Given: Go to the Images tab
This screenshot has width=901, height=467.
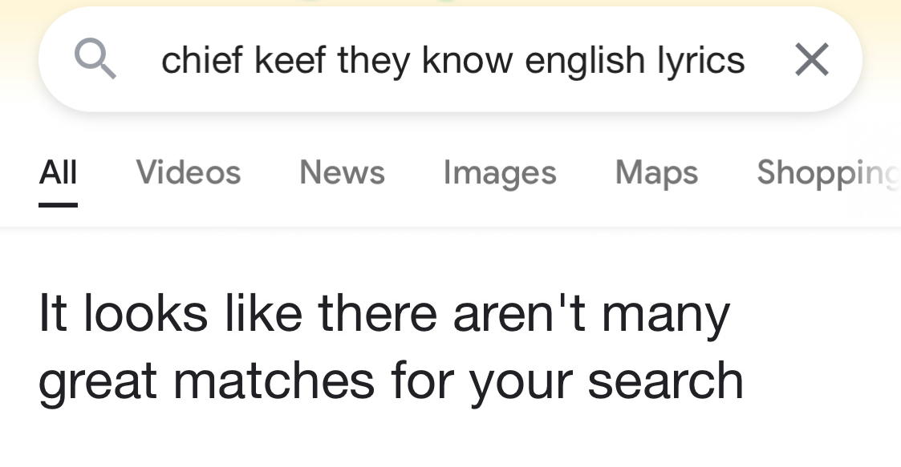Looking at the screenshot, I should 499,172.
